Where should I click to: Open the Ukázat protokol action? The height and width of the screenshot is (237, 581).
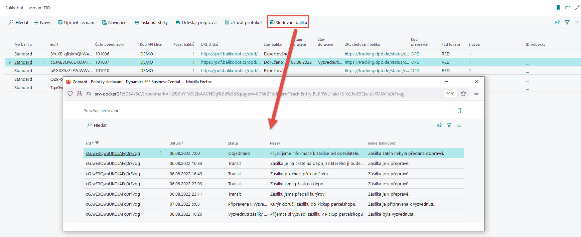(243, 22)
